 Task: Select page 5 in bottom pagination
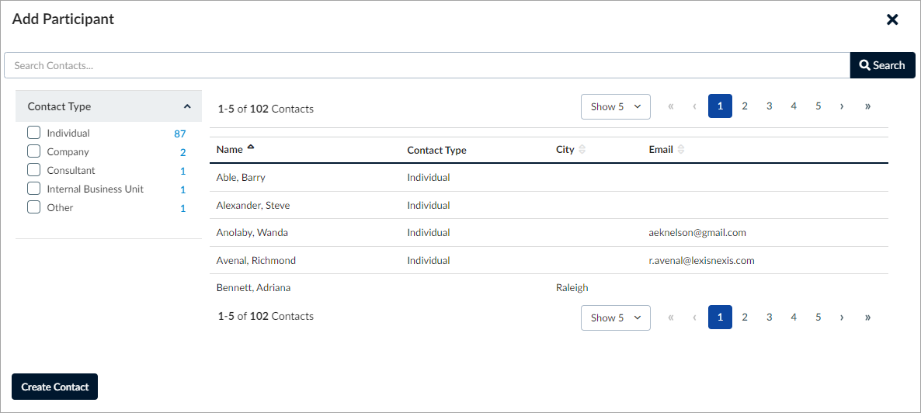pos(818,317)
